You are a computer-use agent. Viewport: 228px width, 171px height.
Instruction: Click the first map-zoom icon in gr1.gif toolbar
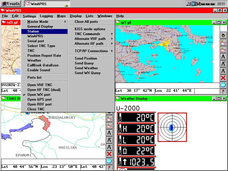pyautogui.click(x=223, y=42)
